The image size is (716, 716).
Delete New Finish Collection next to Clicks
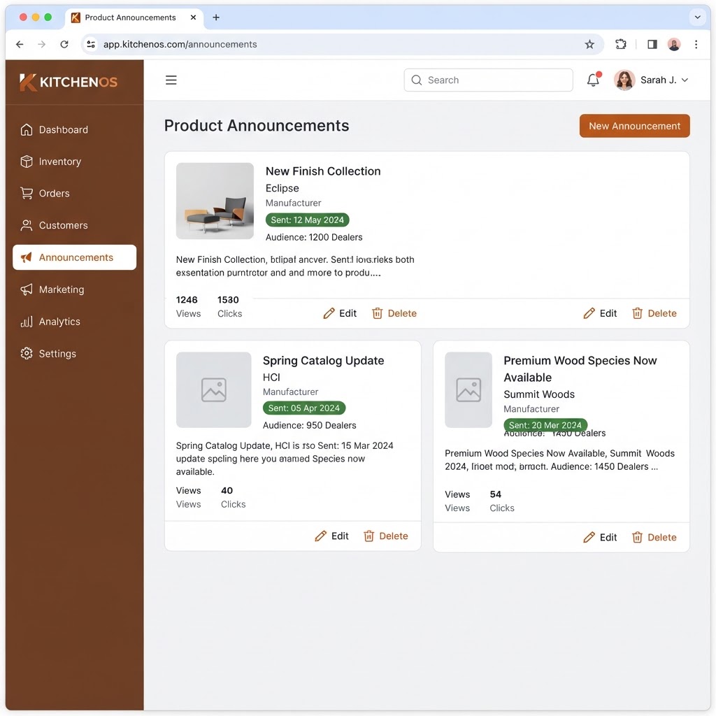394,313
